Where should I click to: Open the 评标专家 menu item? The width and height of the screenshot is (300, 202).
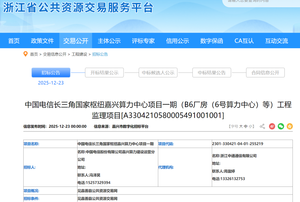pos(143,41)
